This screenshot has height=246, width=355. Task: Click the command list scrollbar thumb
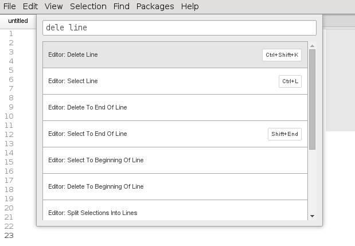[x=312, y=99]
